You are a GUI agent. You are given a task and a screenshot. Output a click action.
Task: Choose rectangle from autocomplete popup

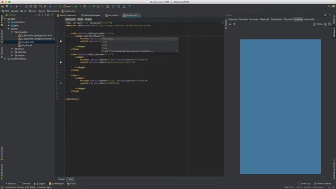pyautogui.click(x=140, y=39)
